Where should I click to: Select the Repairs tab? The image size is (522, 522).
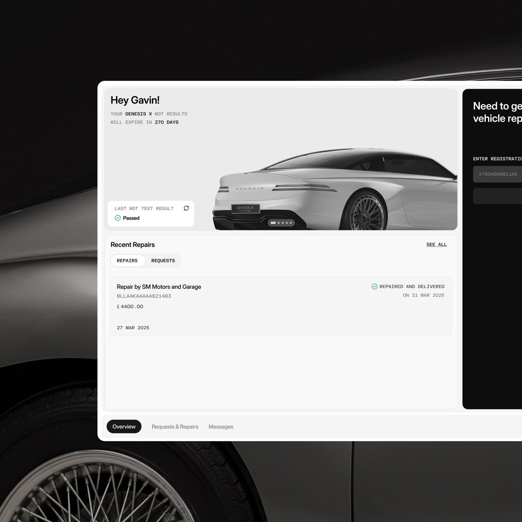coord(127,261)
